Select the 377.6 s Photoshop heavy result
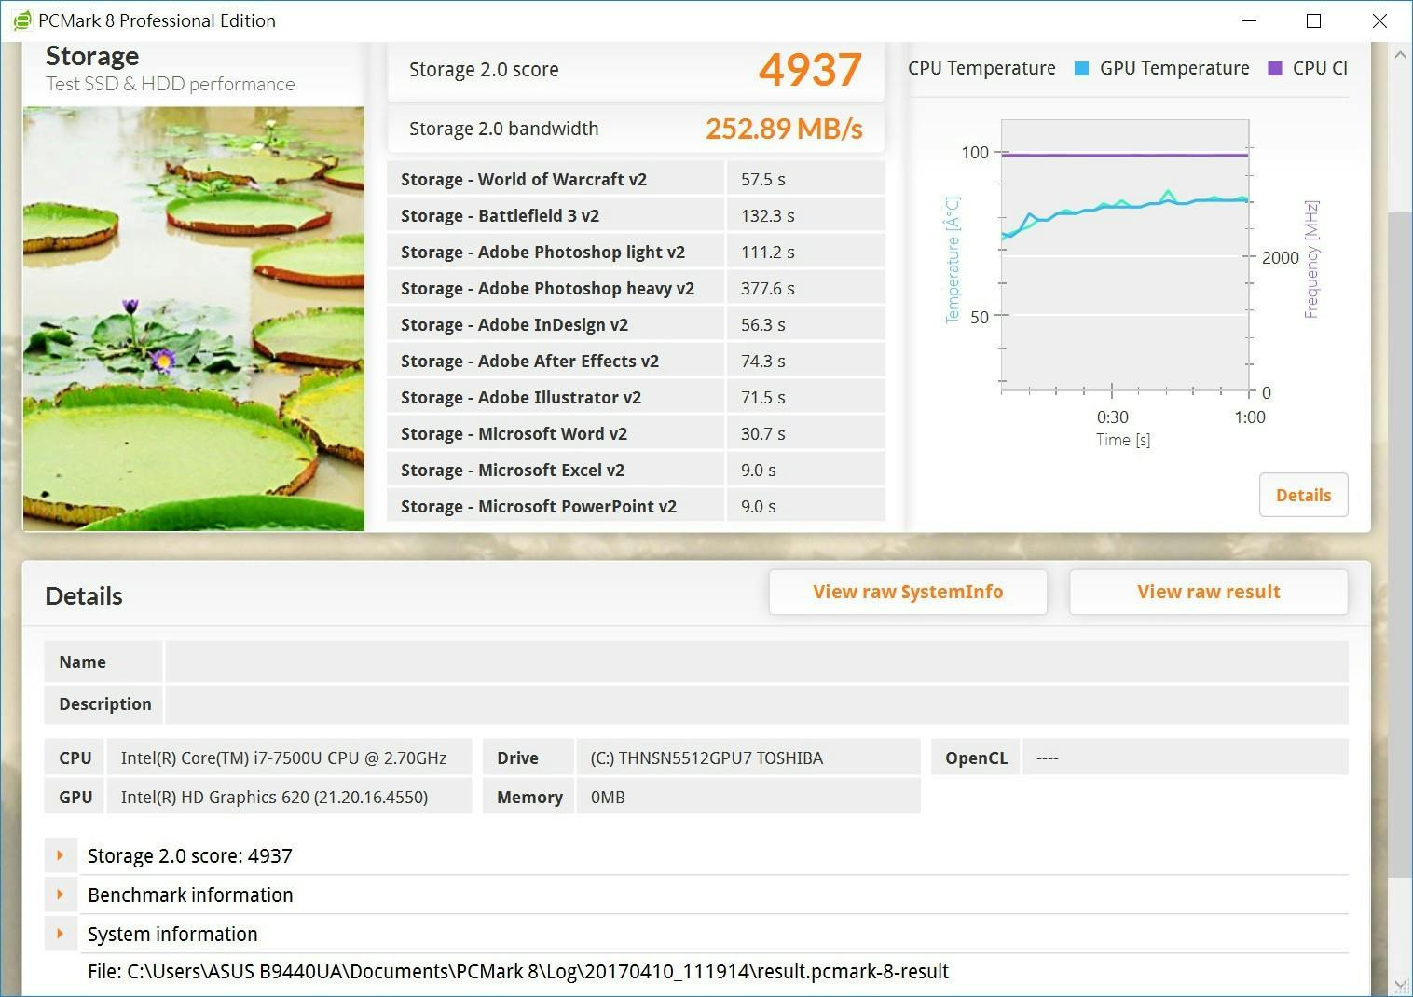This screenshot has height=997, width=1413. (x=768, y=288)
